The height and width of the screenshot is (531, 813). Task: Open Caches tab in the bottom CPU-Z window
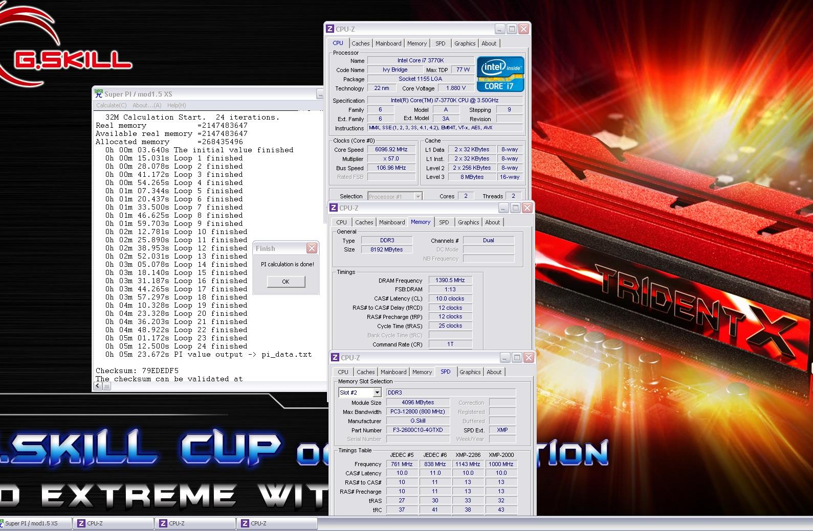click(365, 372)
